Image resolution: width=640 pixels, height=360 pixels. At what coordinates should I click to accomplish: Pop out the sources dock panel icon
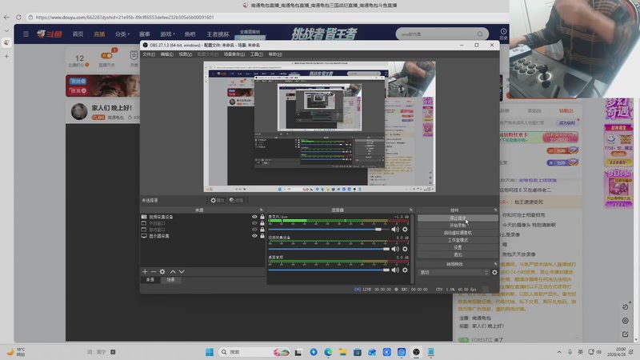click(x=262, y=210)
